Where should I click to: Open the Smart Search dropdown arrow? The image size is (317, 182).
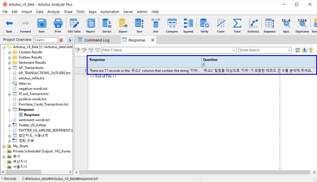289,50
